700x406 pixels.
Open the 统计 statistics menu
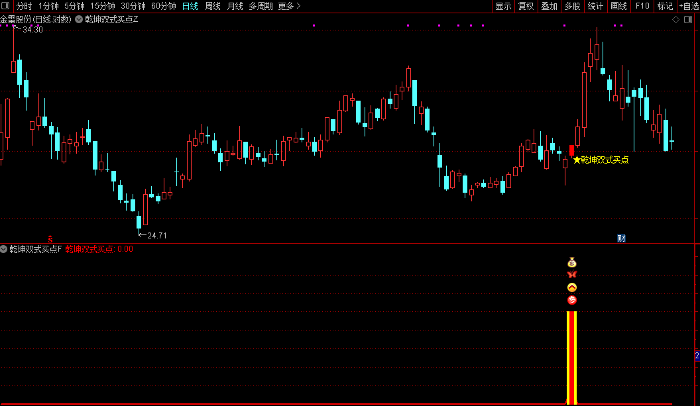(x=595, y=6)
